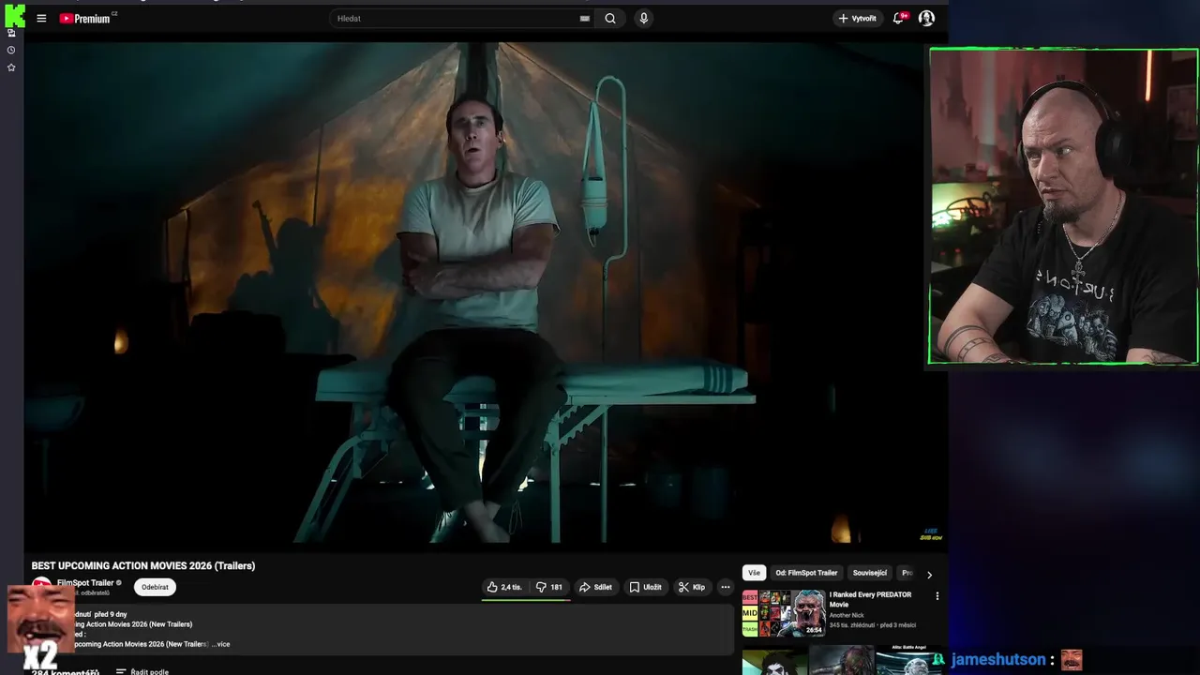Show more filter chips with right arrow

pyautogui.click(x=929, y=574)
